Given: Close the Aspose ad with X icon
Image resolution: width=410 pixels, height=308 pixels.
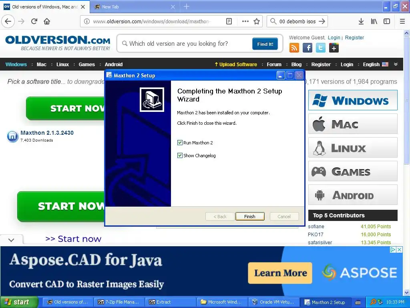Looking at the screenshot, I should point(399,249).
